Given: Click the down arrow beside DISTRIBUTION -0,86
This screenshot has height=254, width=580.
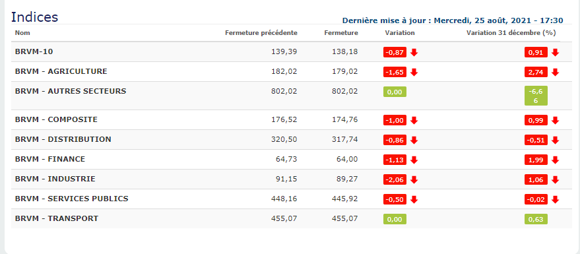Looking at the screenshot, I should [414, 140].
